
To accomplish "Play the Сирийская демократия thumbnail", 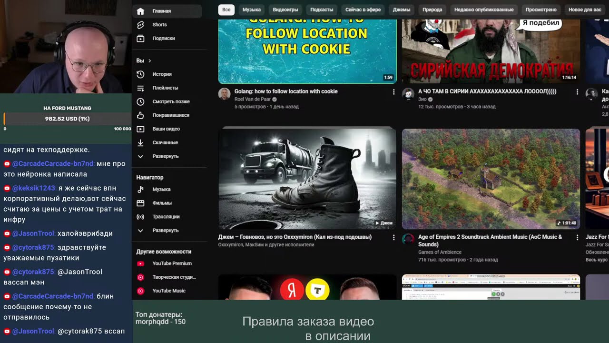I will pyautogui.click(x=491, y=51).
